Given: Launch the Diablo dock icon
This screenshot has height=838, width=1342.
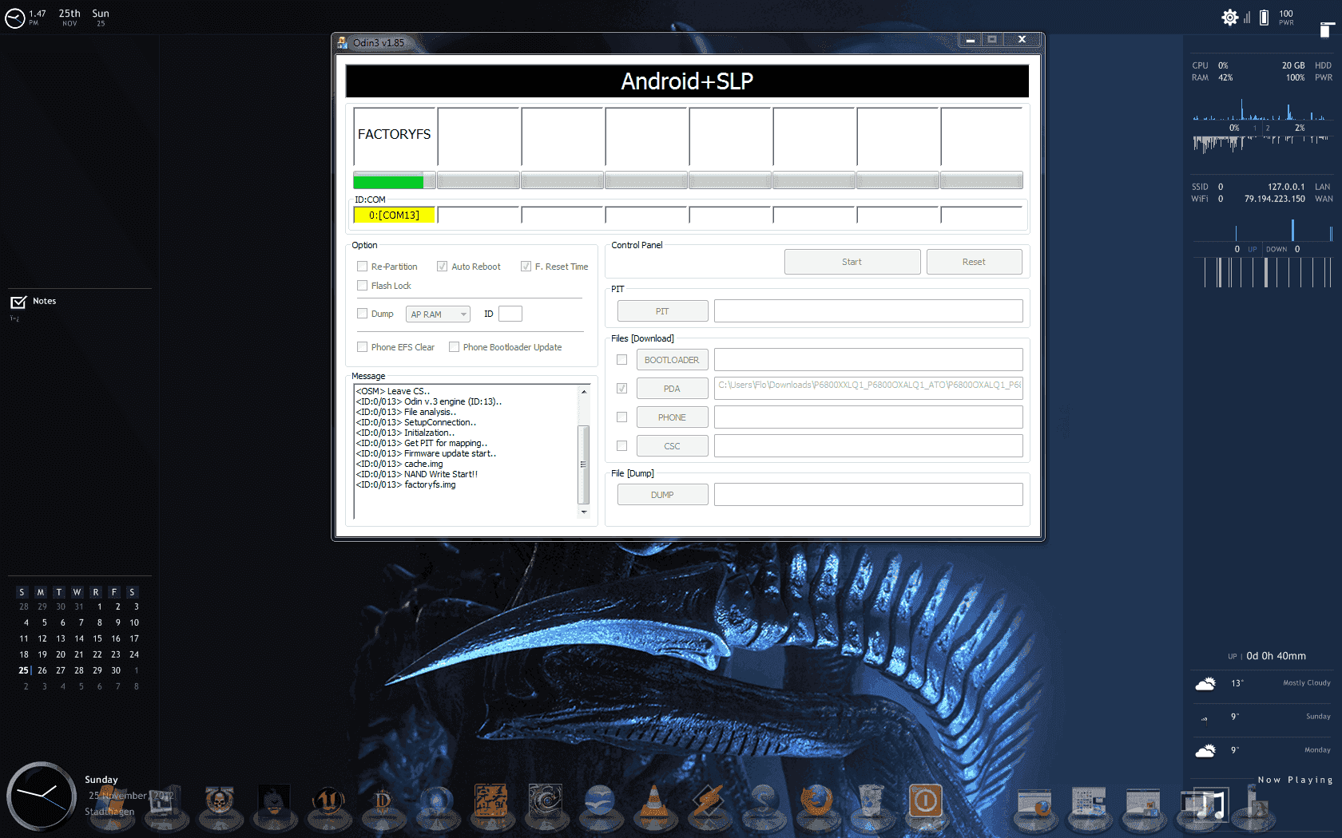Looking at the screenshot, I should 383,801.
